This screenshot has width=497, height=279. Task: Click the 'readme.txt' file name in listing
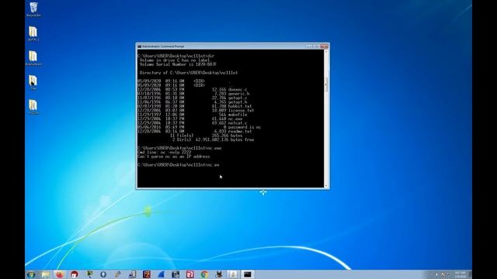(240, 131)
